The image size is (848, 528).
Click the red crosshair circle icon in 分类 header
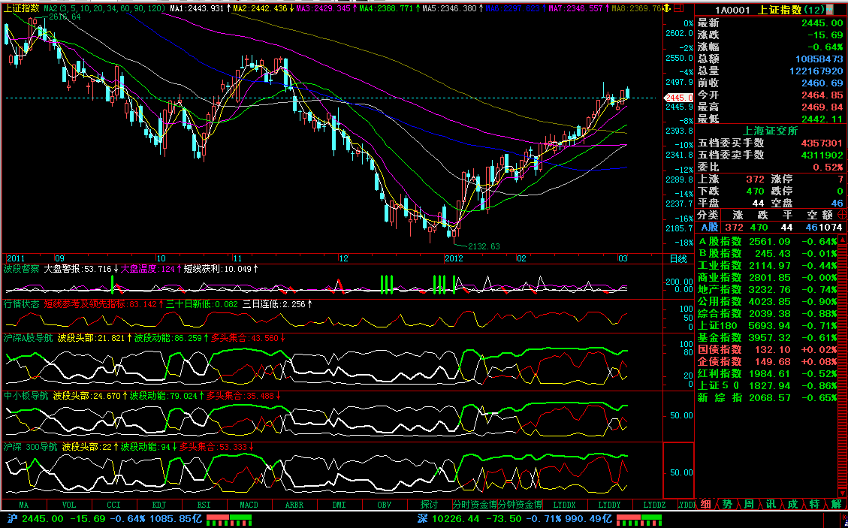click(x=841, y=215)
